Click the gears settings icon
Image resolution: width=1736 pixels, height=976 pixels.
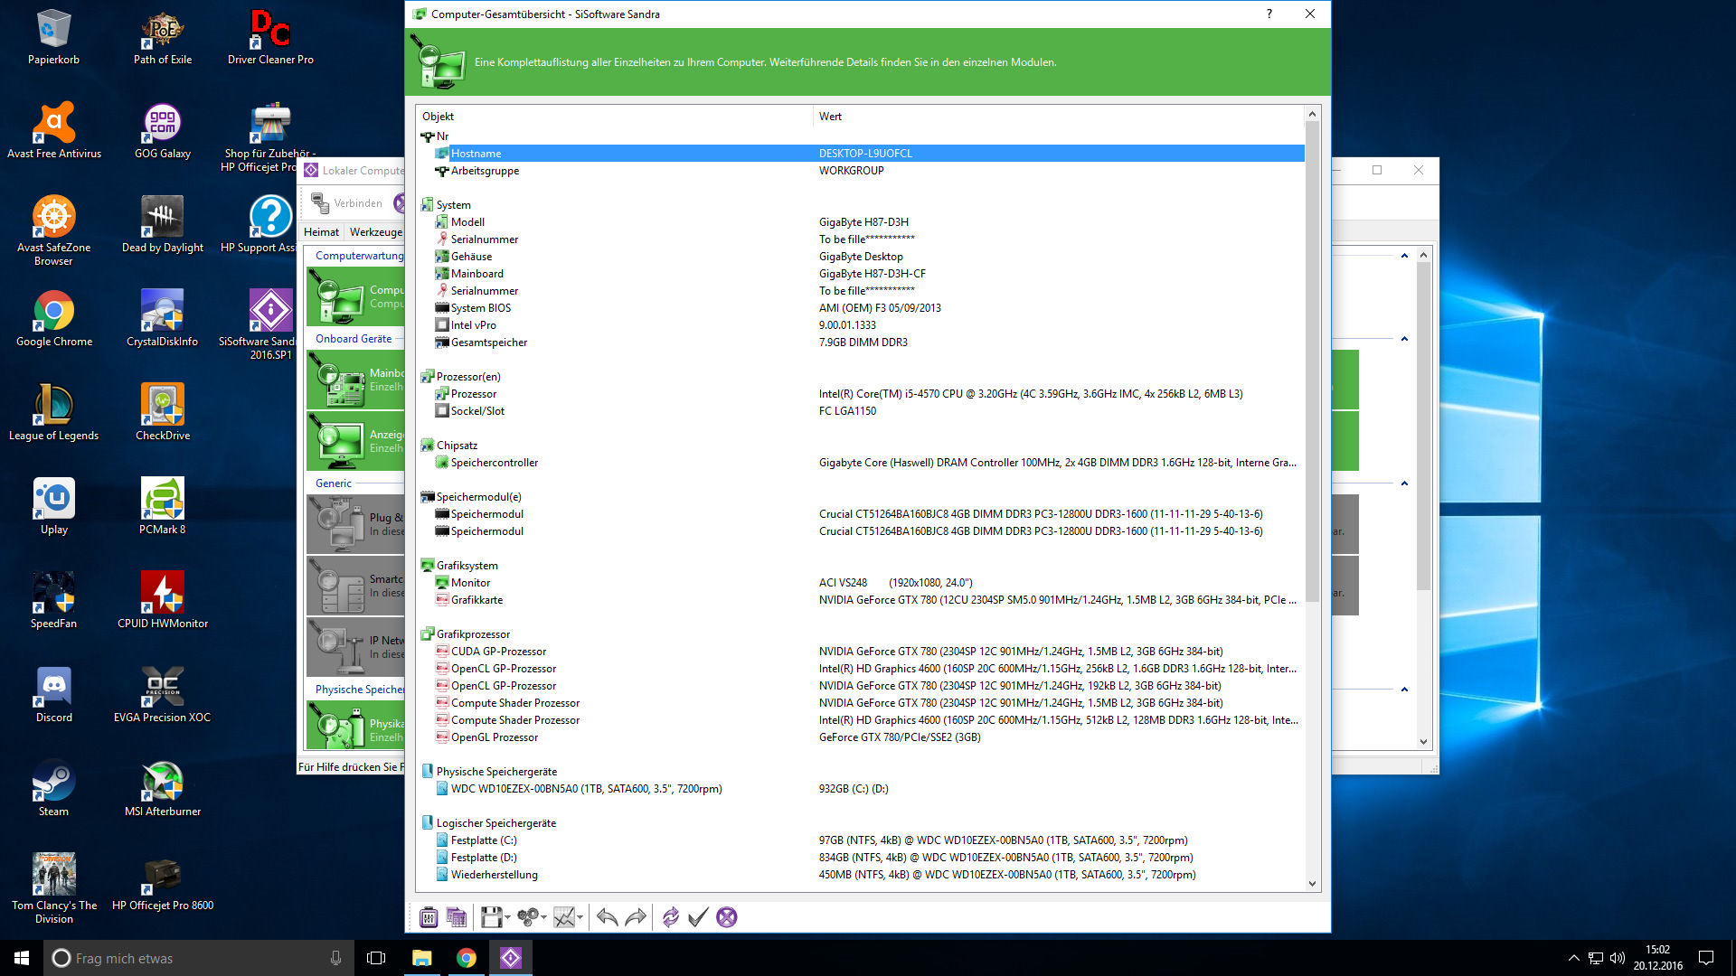pyautogui.click(x=527, y=917)
